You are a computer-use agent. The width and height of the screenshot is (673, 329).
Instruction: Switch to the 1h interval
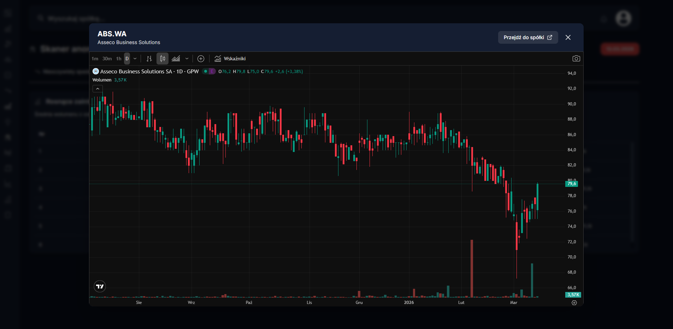(119, 59)
